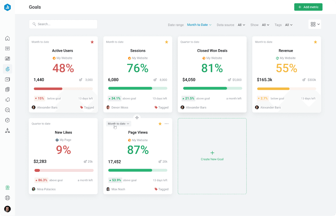
Task: Click the Create New Goal tile
Action: coord(212,156)
